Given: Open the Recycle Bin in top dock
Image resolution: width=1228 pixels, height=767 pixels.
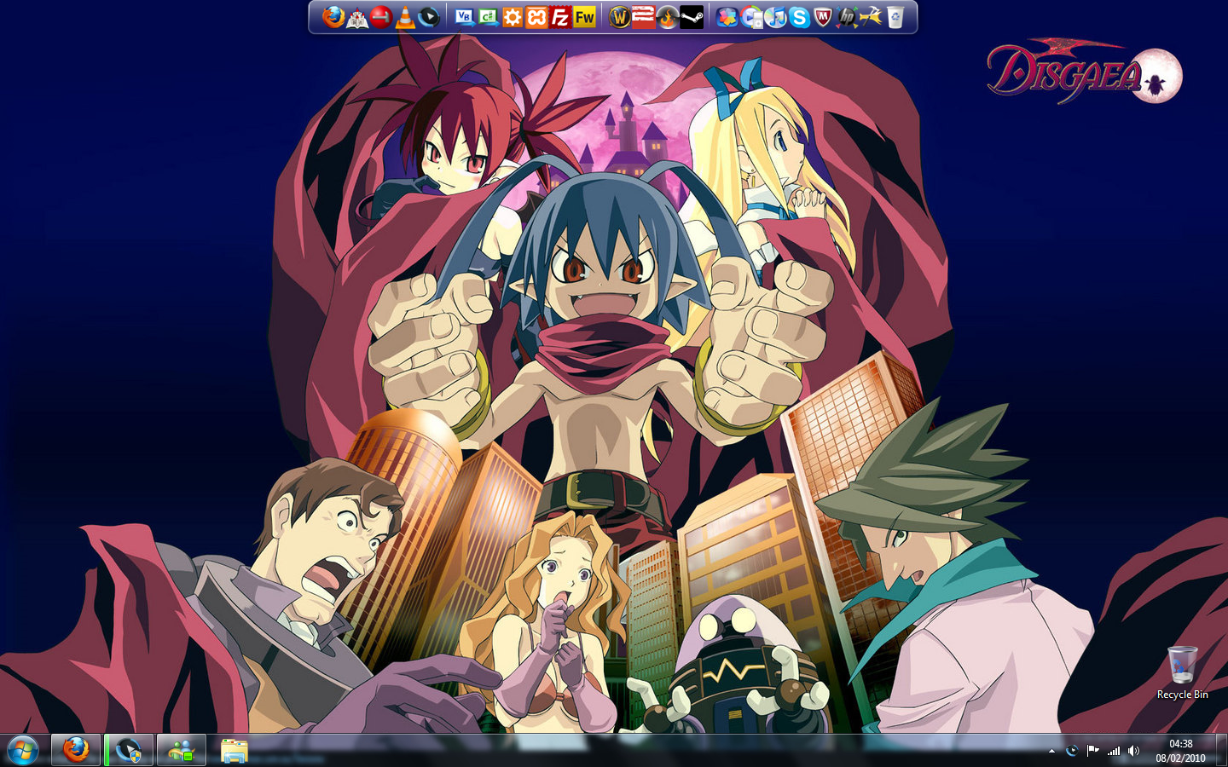Looking at the screenshot, I should tap(895, 16).
